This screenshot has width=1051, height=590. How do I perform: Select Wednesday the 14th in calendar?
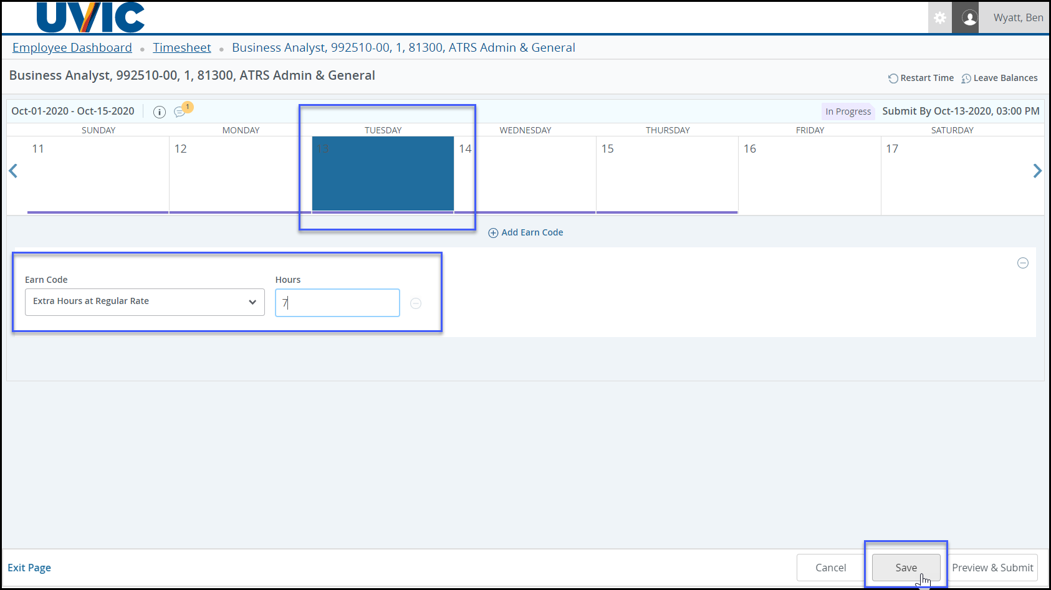pyautogui.click(x=525, y=174)
